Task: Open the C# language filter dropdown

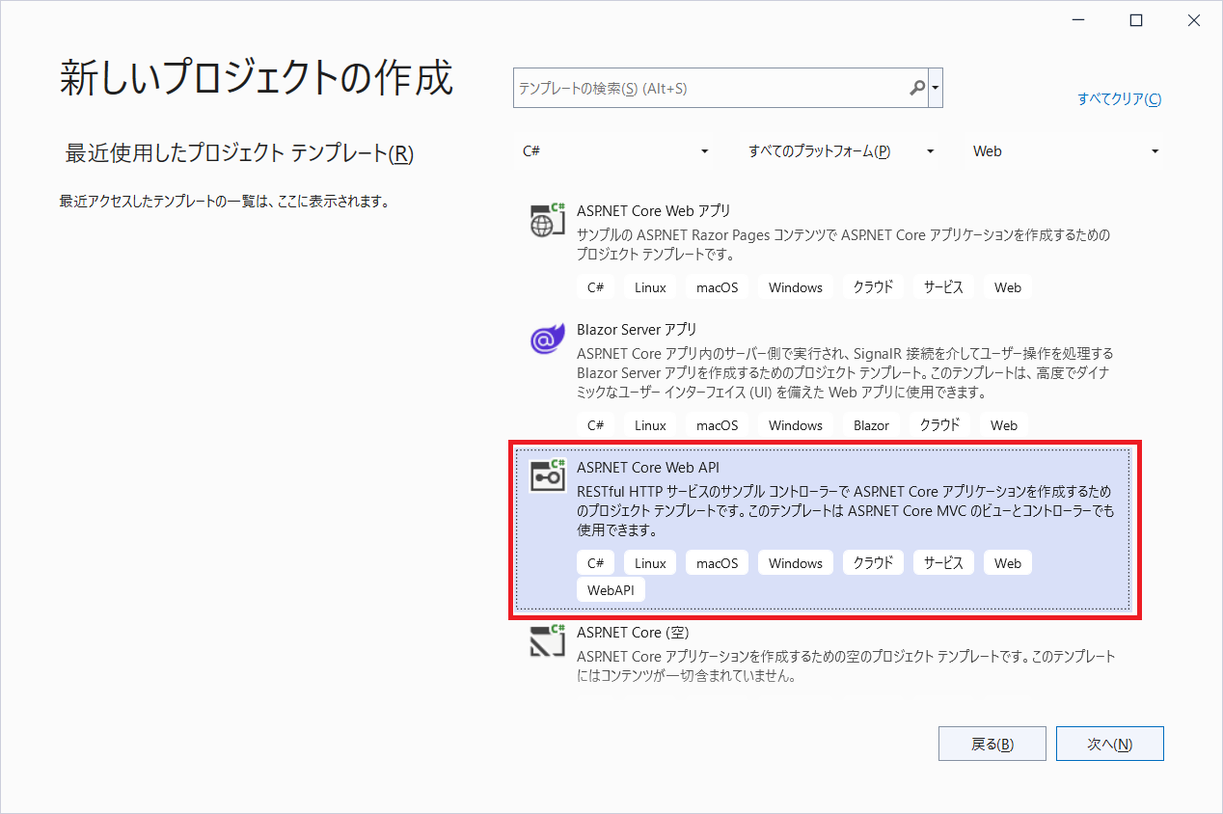Action: click(x=615, y=151)
